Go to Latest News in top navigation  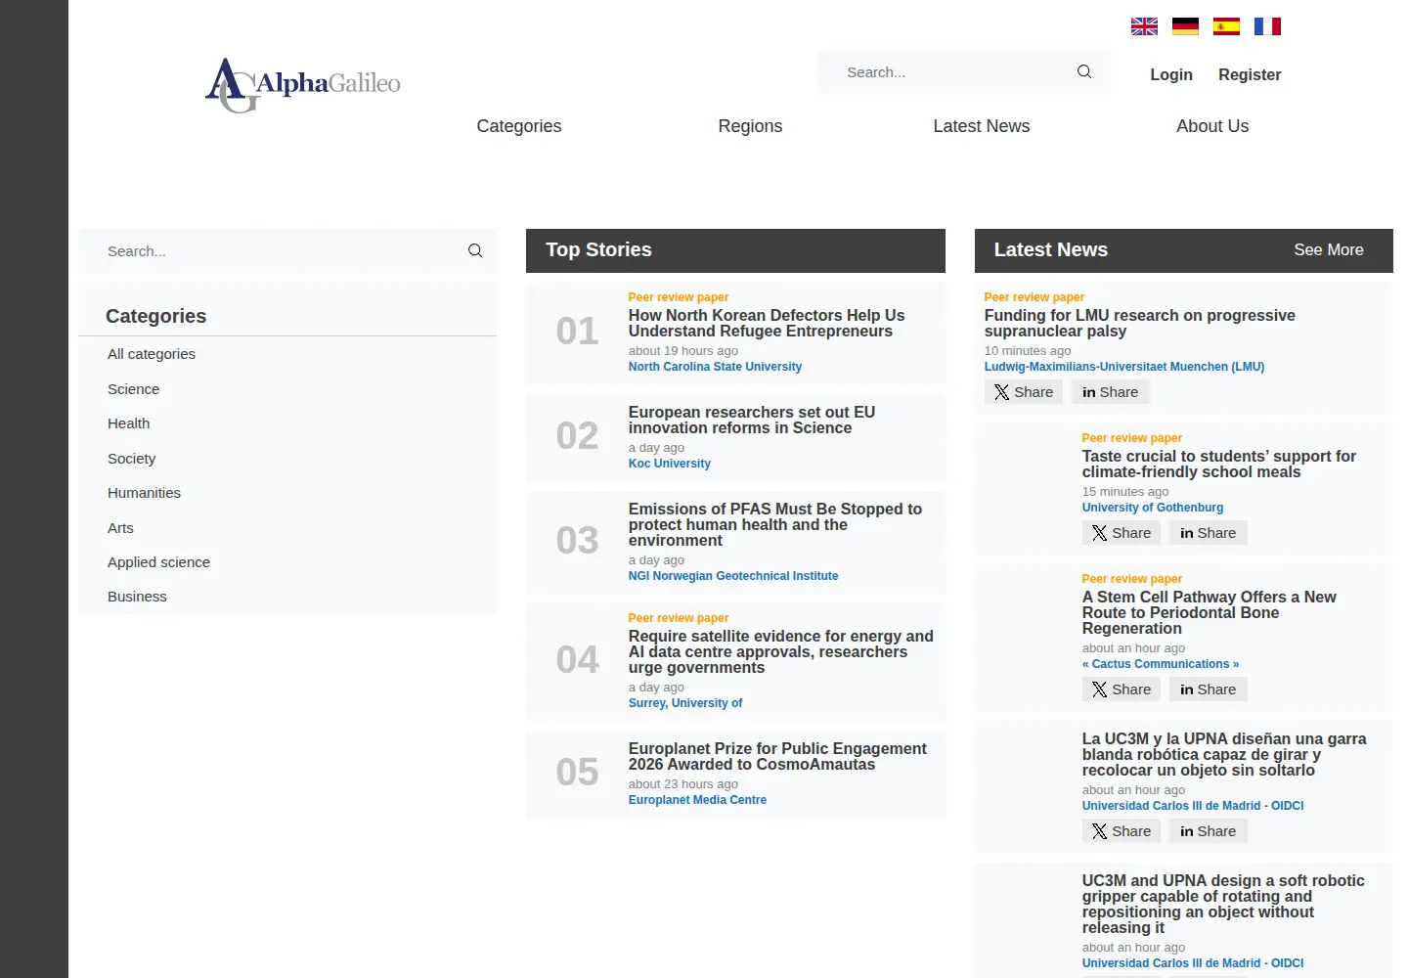982,126
